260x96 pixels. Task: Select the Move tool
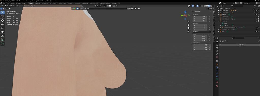coord(3,21)
